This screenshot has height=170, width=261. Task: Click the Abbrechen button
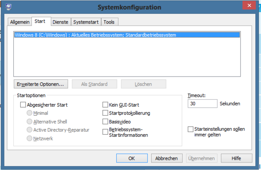[x=167, y=158]
